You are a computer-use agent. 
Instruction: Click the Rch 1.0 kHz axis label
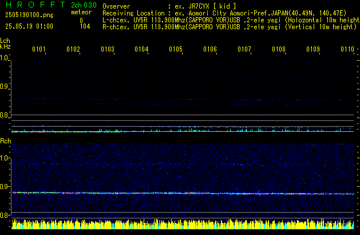click(4, 158)
